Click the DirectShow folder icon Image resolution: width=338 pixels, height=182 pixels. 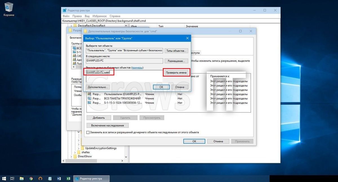[x=75, y=156]
